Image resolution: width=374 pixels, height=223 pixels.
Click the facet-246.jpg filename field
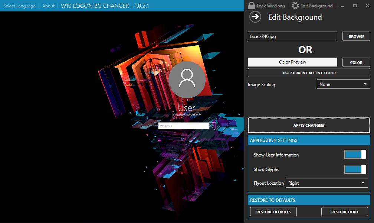coord(292,36)
